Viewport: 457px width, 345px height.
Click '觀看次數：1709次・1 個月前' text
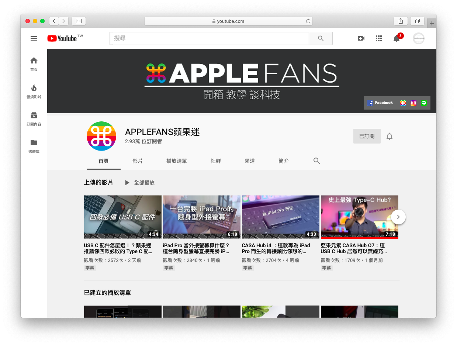point(352,260)
